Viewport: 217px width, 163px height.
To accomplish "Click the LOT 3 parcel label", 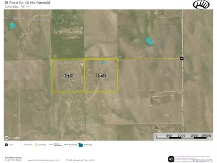I will point(101,75).
